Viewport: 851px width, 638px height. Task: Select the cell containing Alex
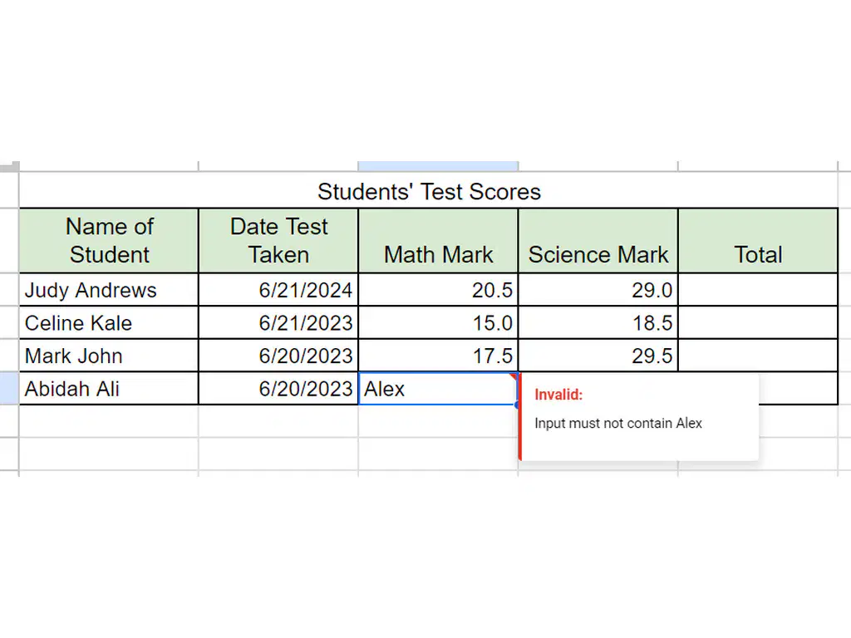438,389
